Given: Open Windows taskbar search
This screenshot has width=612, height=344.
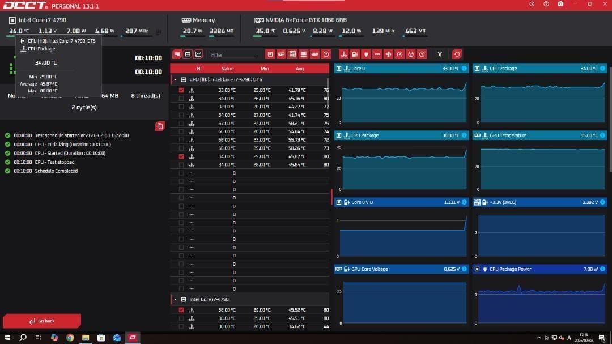Looking at the screenshot, I should 23,338.
